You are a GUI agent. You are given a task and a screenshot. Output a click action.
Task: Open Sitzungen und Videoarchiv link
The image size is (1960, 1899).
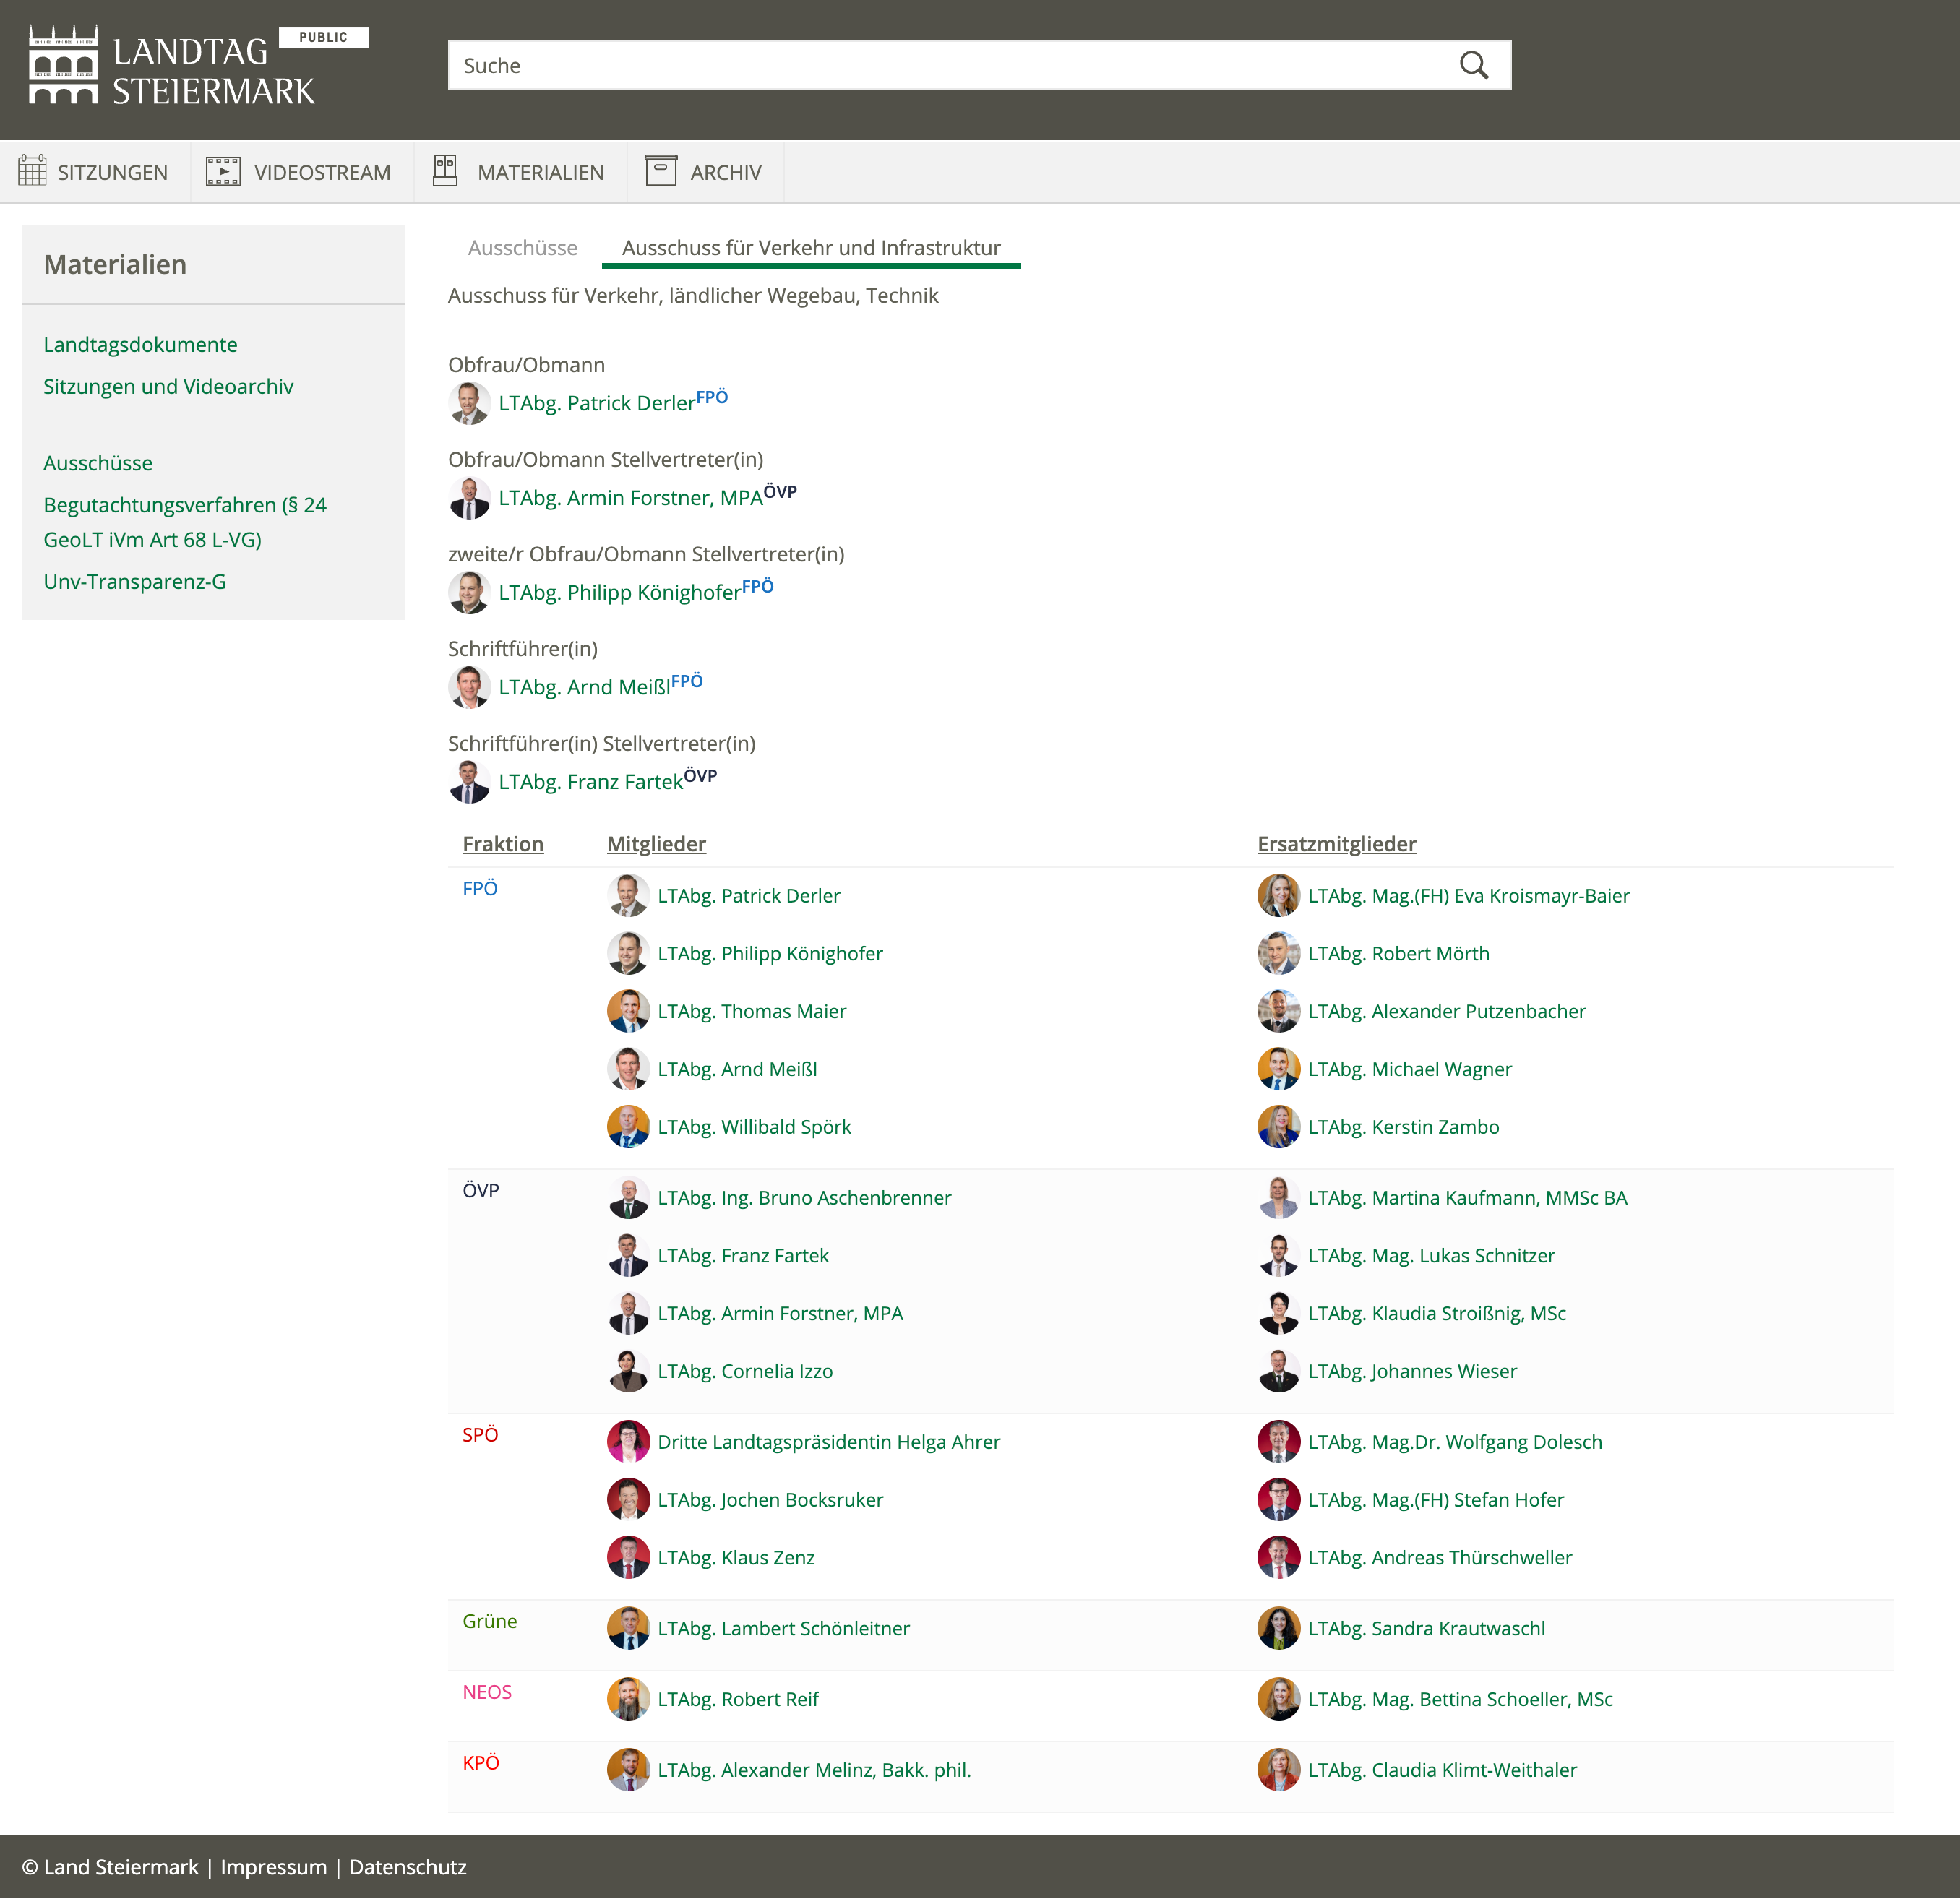168,387
